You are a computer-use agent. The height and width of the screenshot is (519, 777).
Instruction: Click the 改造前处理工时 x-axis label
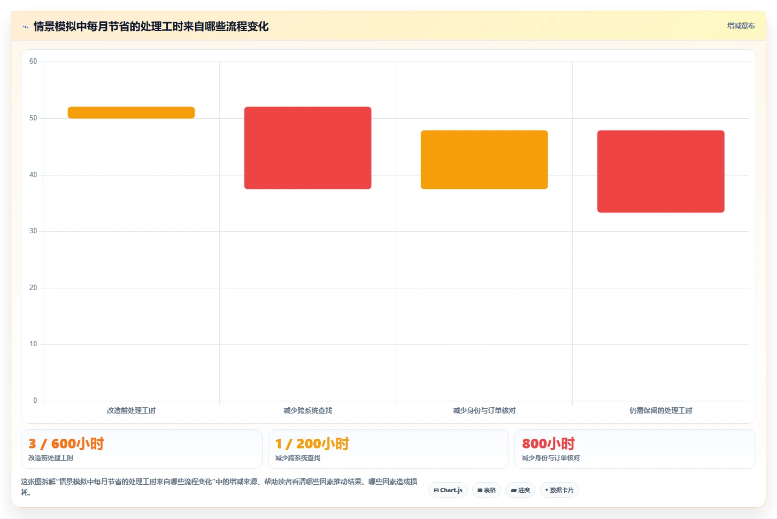pos(131,410)
